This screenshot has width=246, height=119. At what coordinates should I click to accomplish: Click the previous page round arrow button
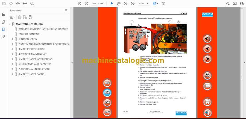[207, 49]
